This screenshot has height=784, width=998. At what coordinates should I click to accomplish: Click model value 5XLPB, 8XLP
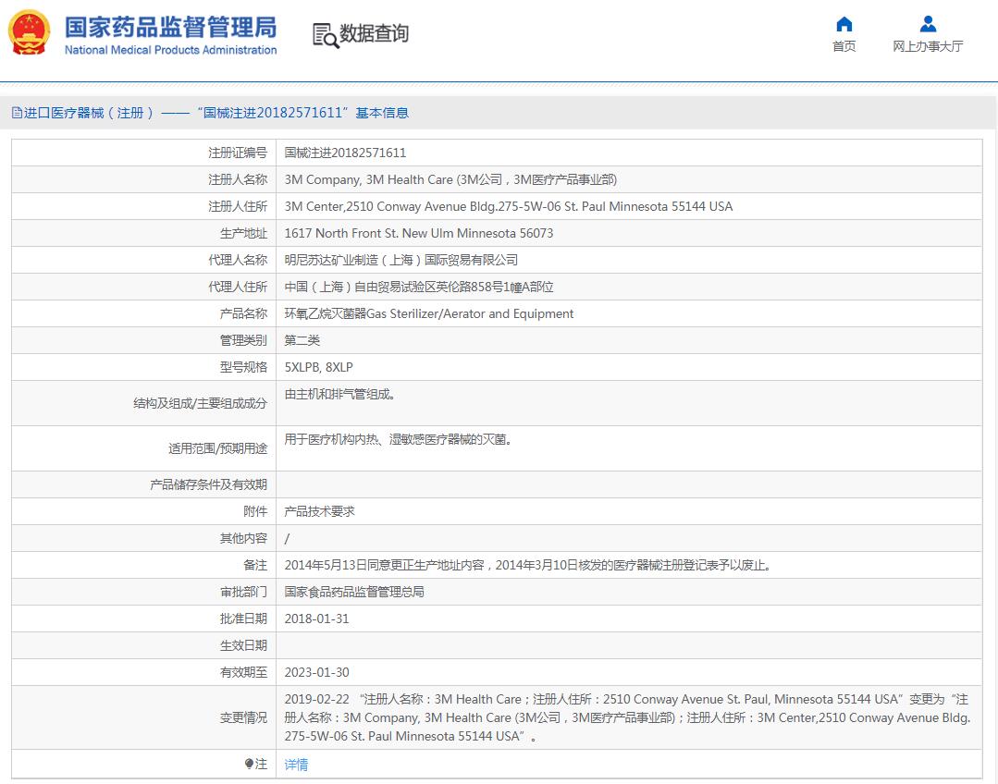[x=318, y=367]
